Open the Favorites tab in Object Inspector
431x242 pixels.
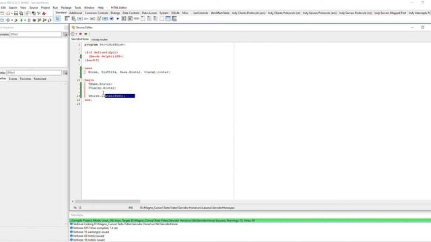(x=26, y=79)
